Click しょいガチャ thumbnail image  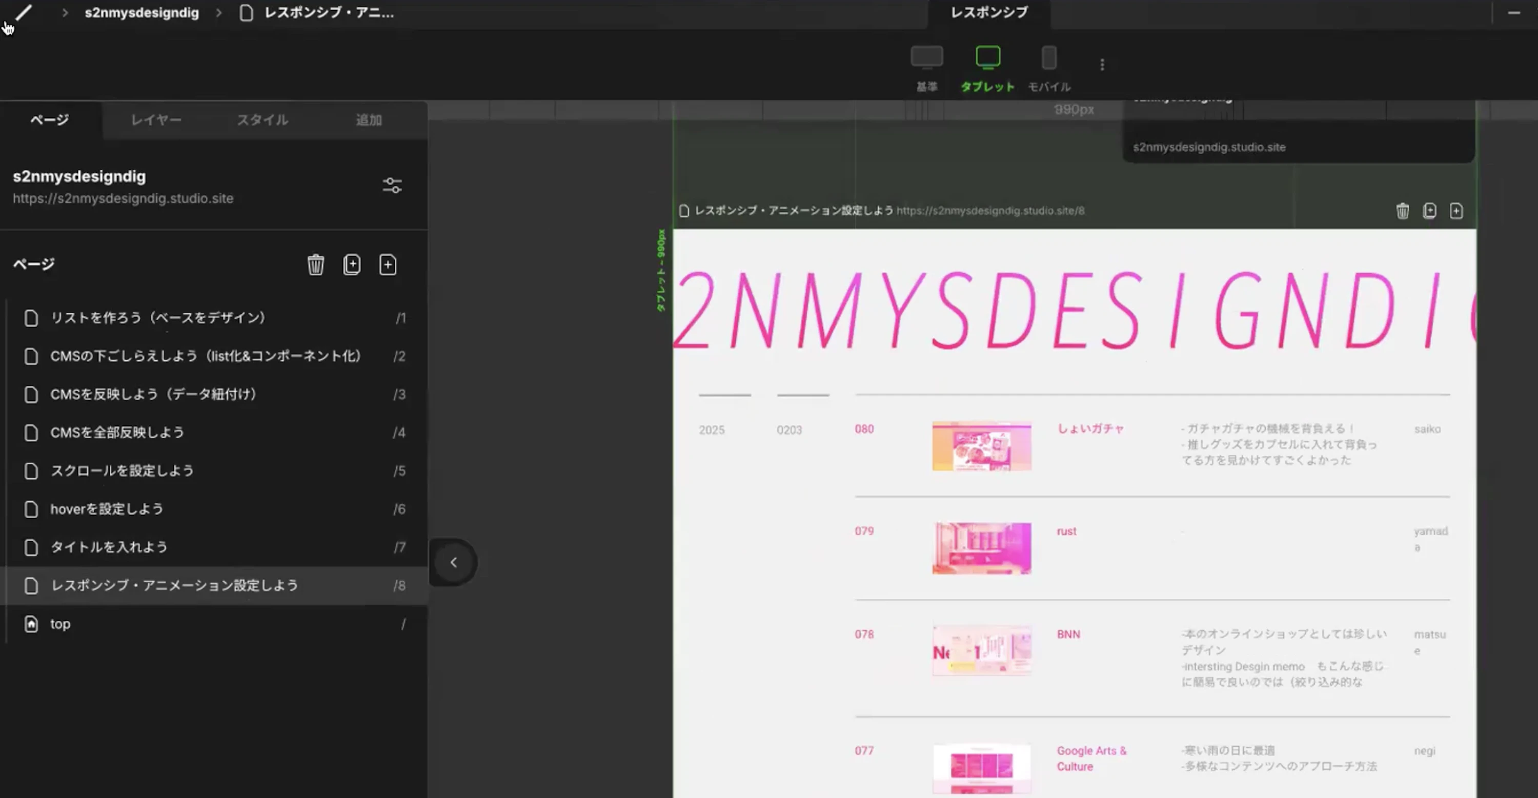coord(982,446)
